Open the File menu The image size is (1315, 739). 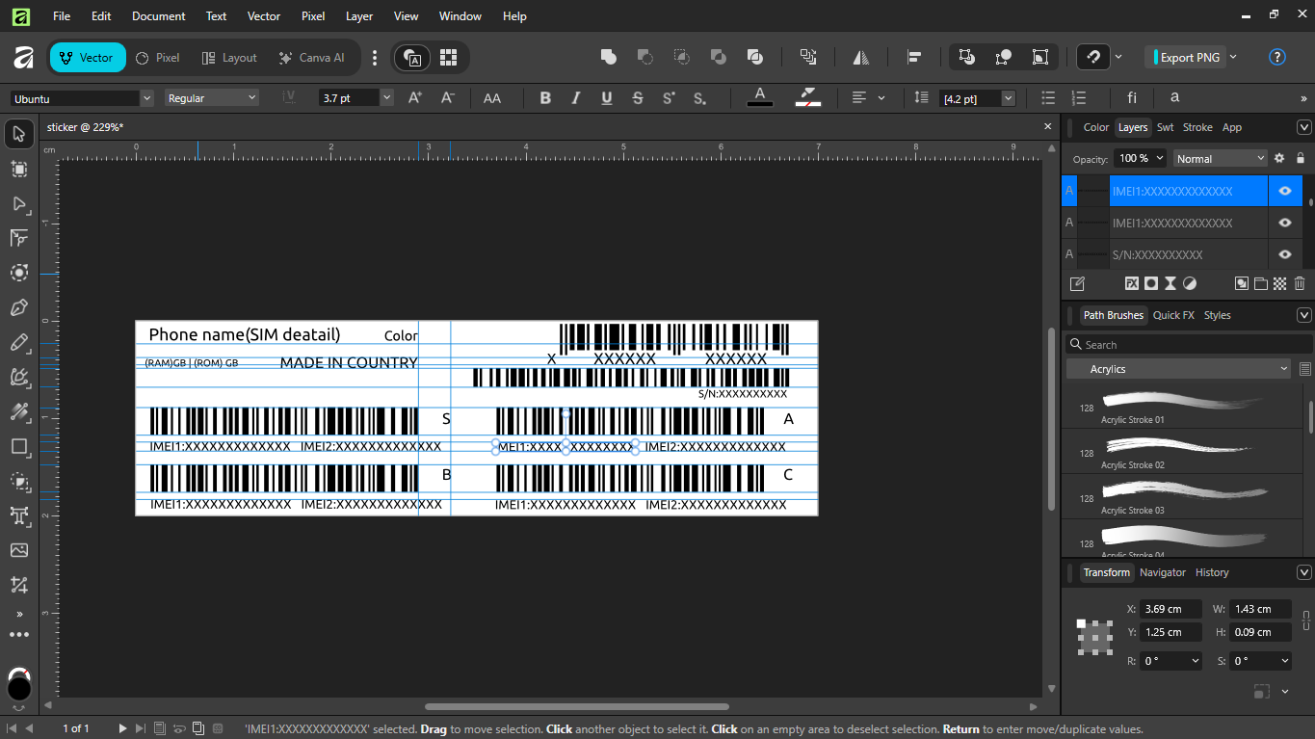pyautogui.click(x=62, y=16)
